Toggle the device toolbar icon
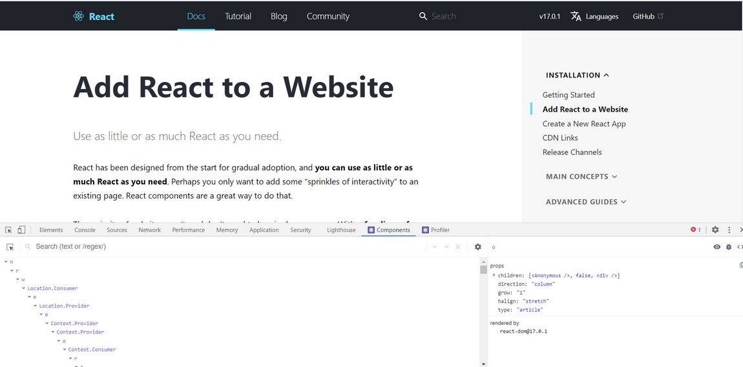 [21, 230]
